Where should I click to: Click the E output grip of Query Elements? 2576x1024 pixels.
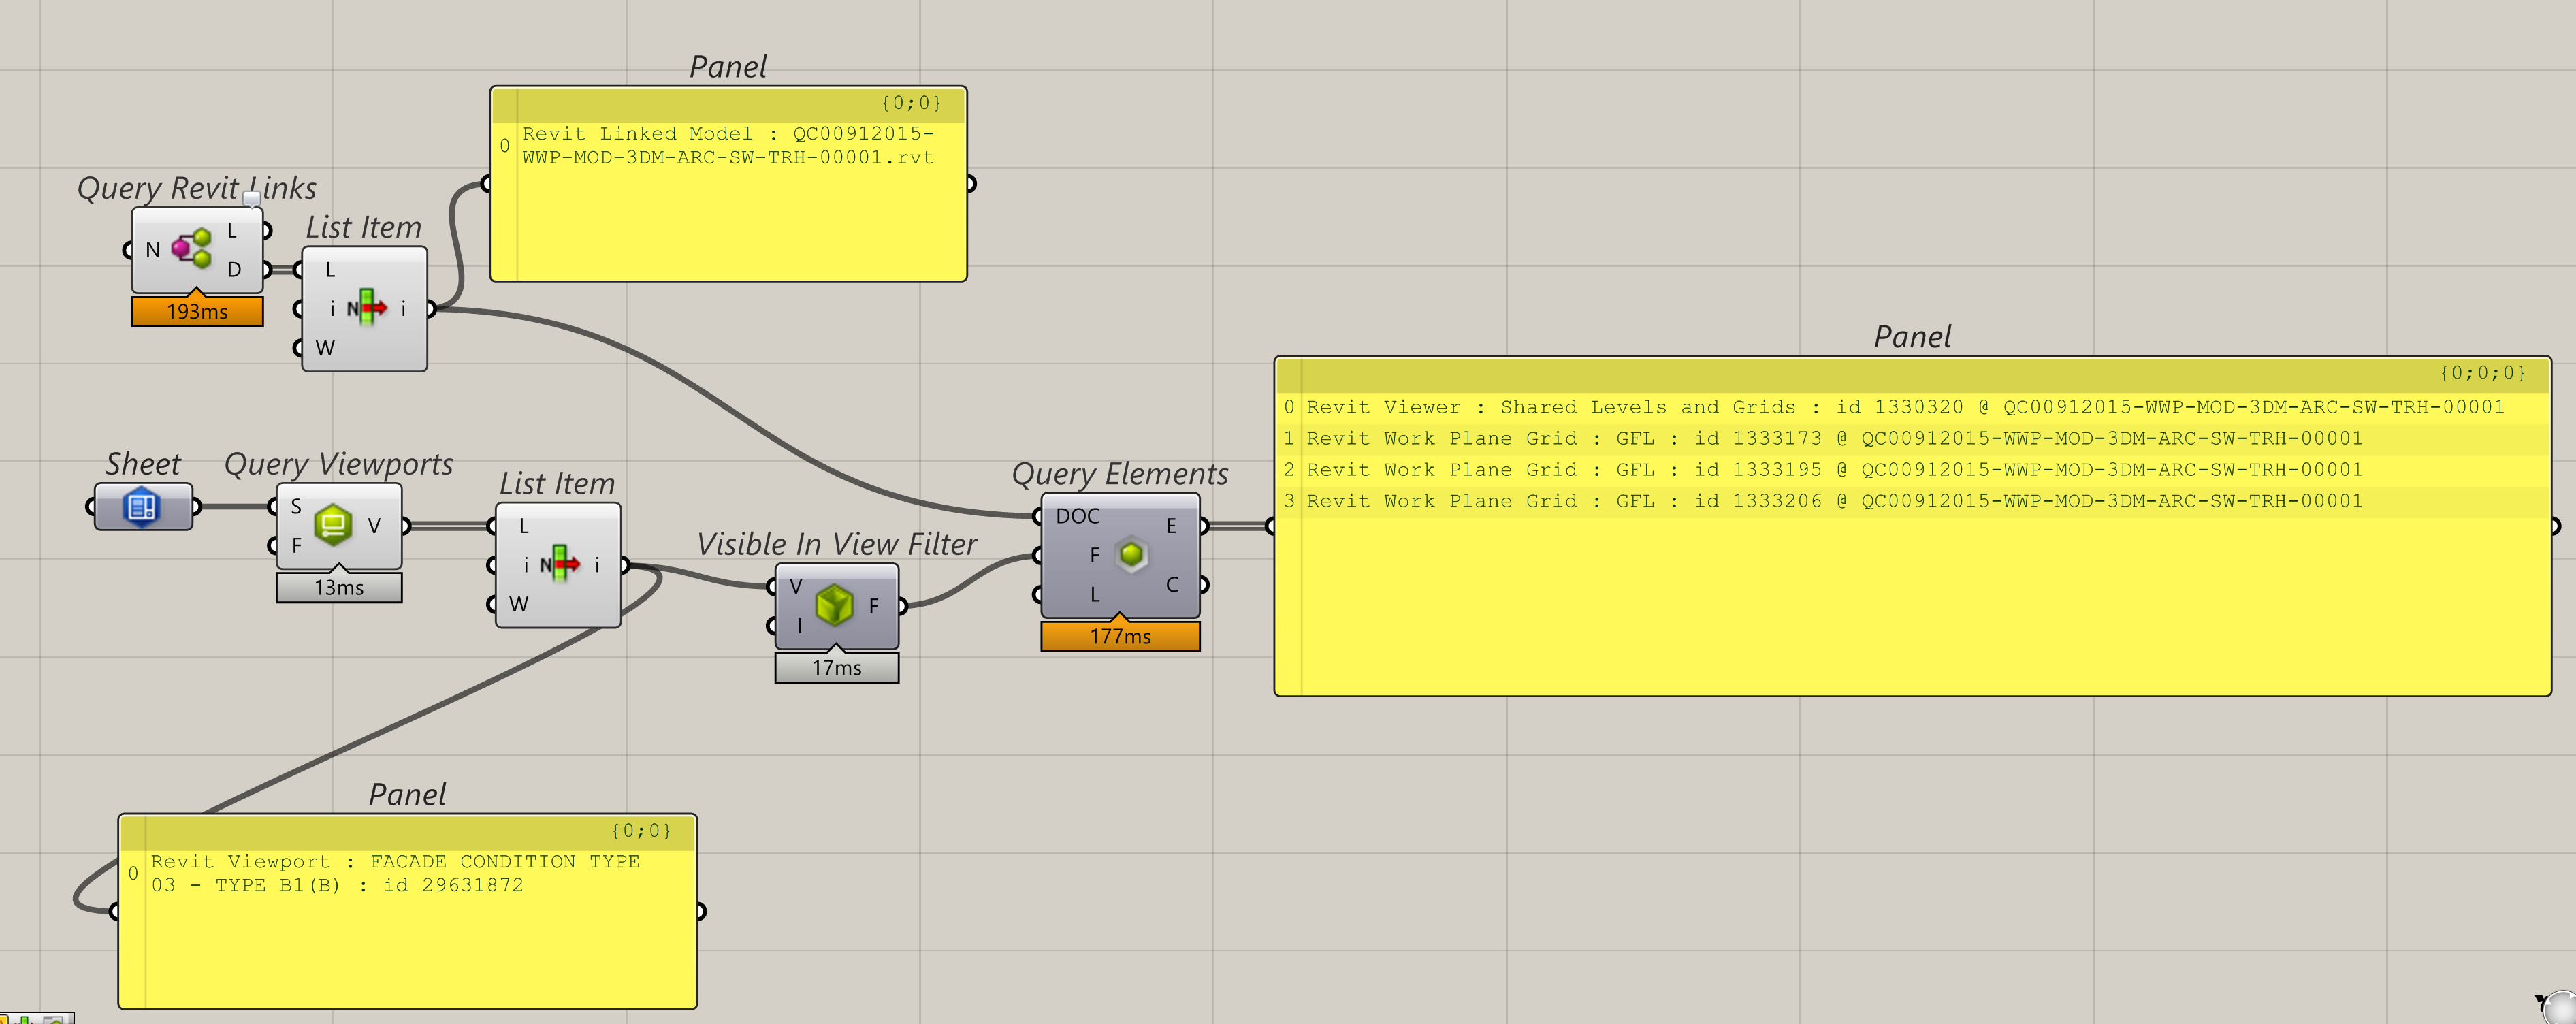(1203, 525)
